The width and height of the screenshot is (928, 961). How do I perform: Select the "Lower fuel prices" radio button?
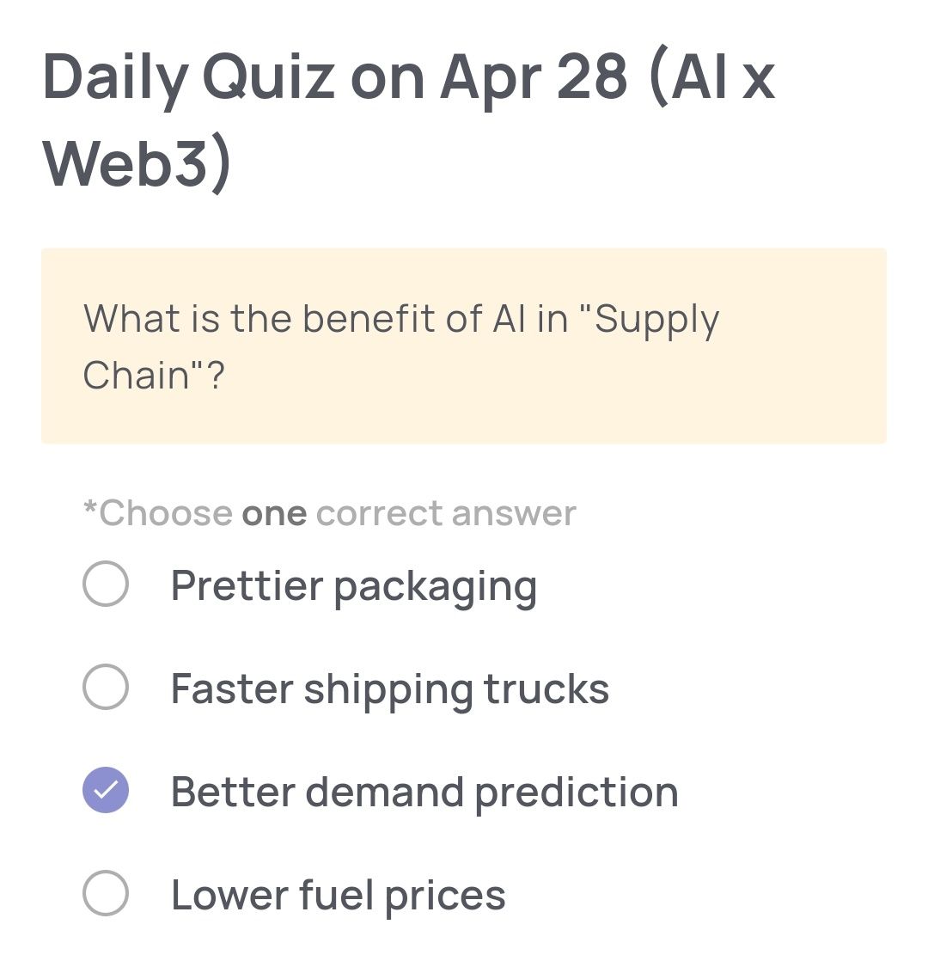105,895
